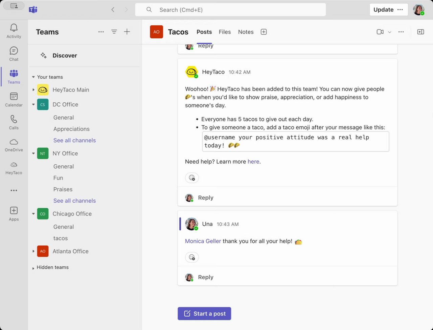Add reaction to Una's message
The width and height of the screenshot is (433, 330).
(192, 257)
